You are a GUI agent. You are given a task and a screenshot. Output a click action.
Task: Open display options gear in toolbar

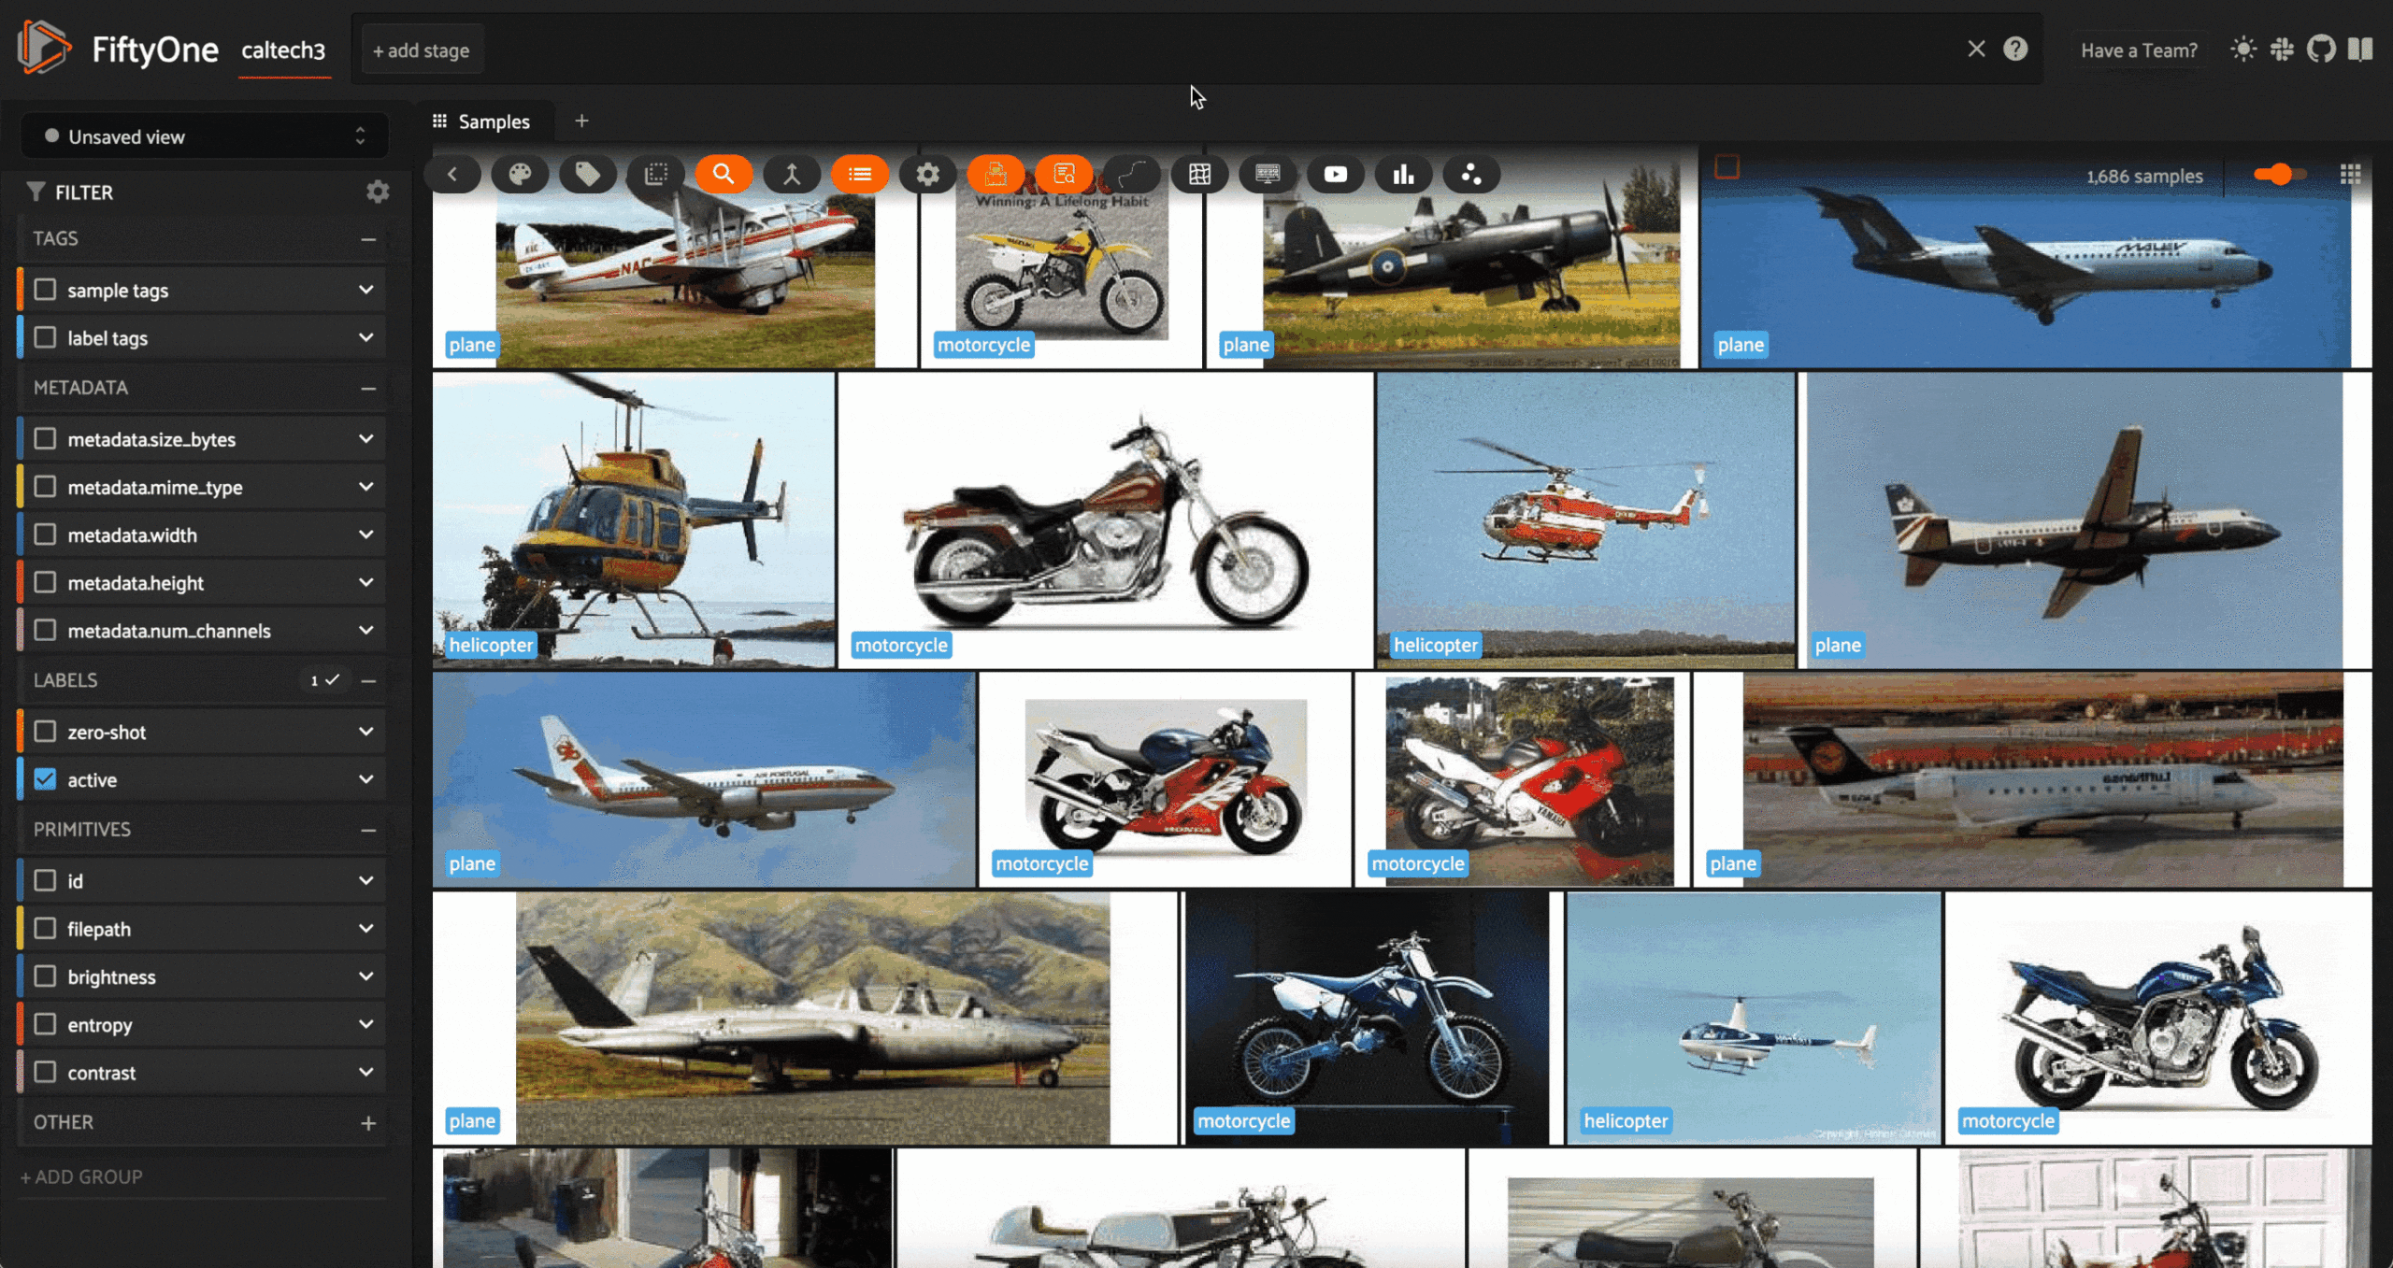click(927, 175)
